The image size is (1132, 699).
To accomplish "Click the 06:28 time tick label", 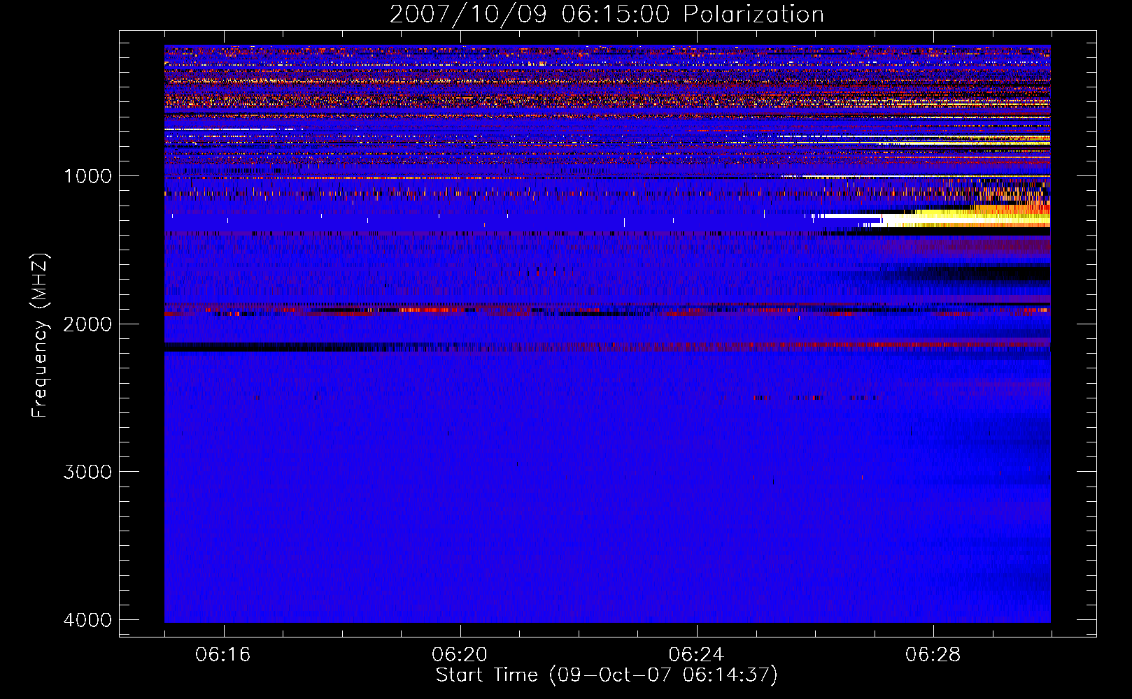I will click(933, 655).
